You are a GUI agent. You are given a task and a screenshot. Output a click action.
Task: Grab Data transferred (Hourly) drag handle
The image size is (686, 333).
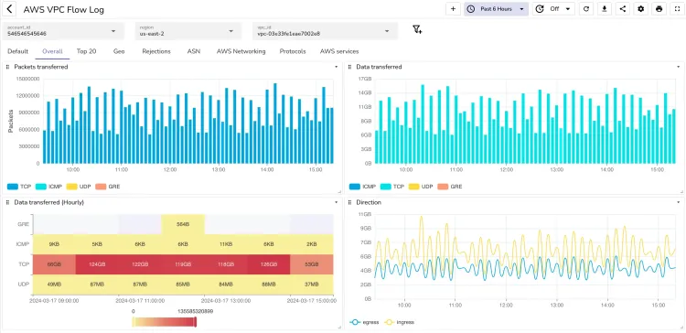[x=7, y=202]
